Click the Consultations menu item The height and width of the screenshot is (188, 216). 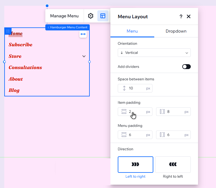(25, 68)
